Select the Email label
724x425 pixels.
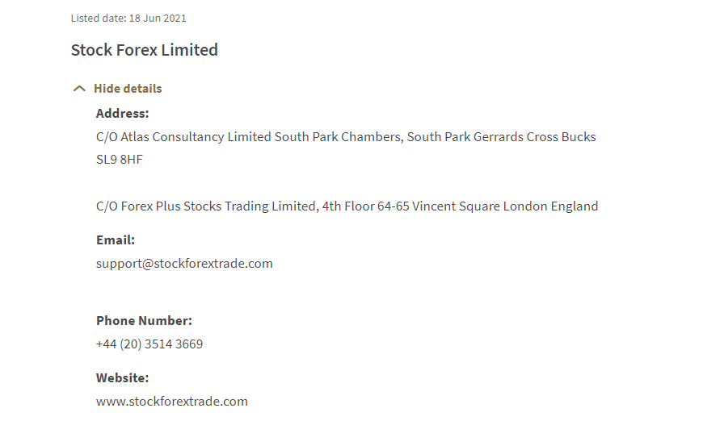pos(115,240)
